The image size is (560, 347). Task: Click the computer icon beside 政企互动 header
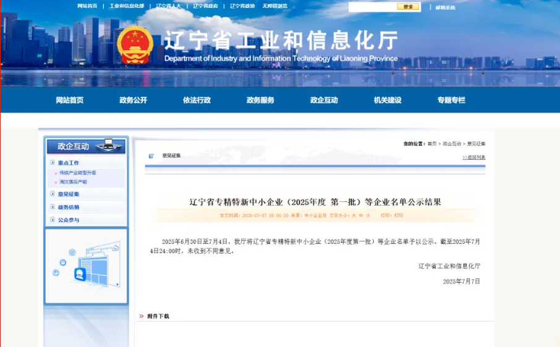[x=108, y=146]
